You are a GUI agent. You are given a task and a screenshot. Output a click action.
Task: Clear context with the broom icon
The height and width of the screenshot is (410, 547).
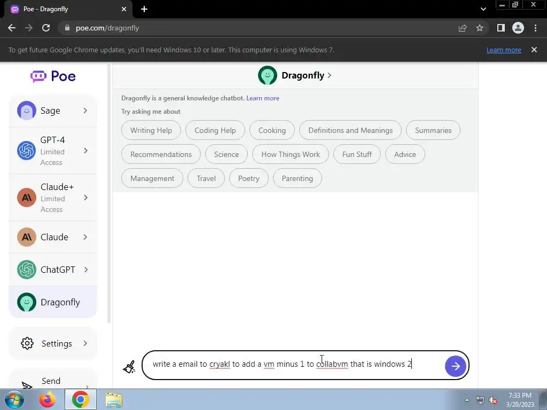pyautogui.click(x=129, y=367)
